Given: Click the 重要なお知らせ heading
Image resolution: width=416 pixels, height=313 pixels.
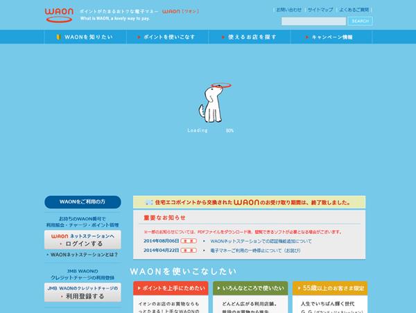Looking at the screenshot, I should point(164,218).
